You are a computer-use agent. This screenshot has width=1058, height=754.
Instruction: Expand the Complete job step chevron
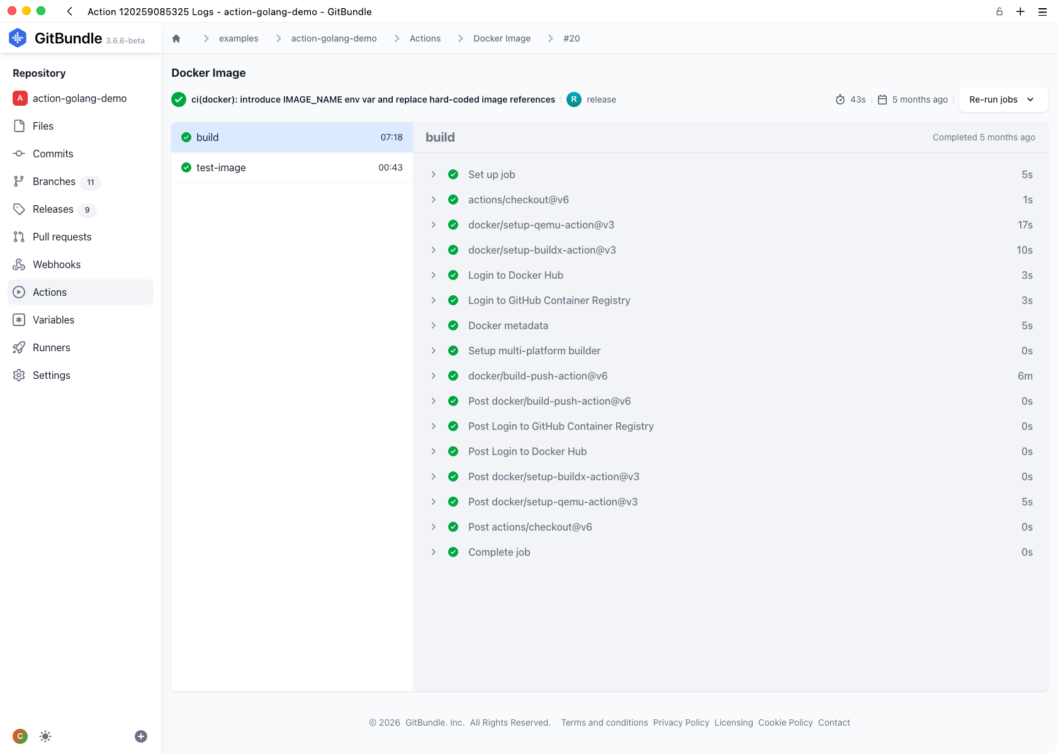(434, 552)
